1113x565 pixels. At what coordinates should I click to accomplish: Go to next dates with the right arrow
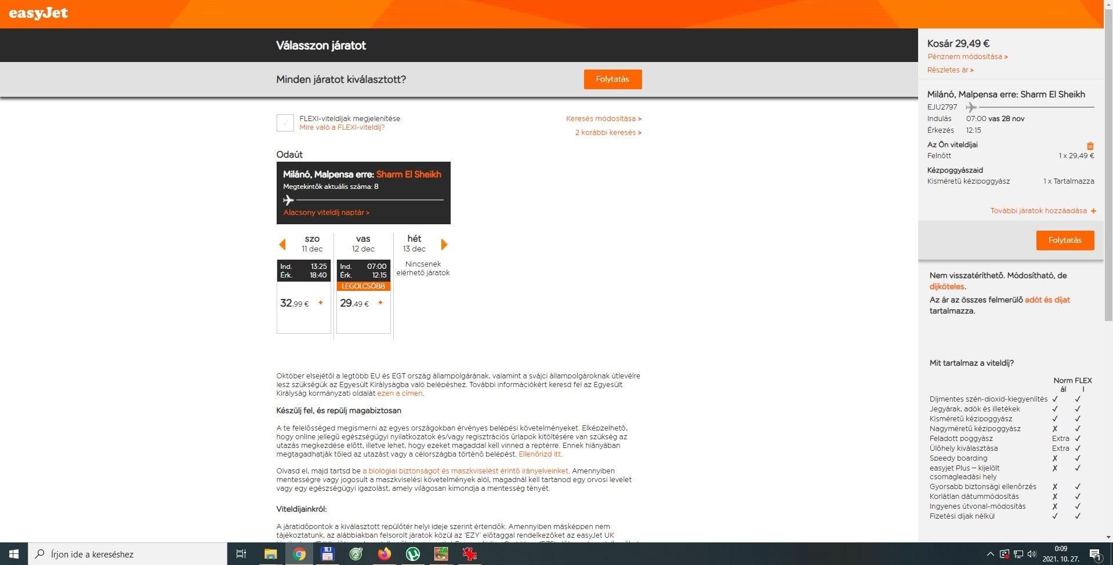[444, 245]
